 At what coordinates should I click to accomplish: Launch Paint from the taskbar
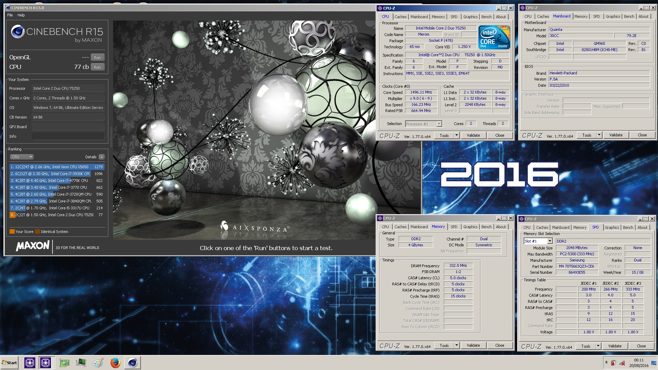point(98,362)
